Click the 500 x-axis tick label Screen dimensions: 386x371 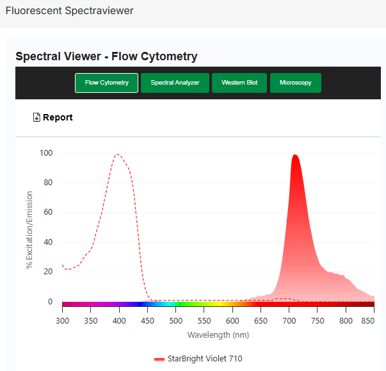coord(176,321)
